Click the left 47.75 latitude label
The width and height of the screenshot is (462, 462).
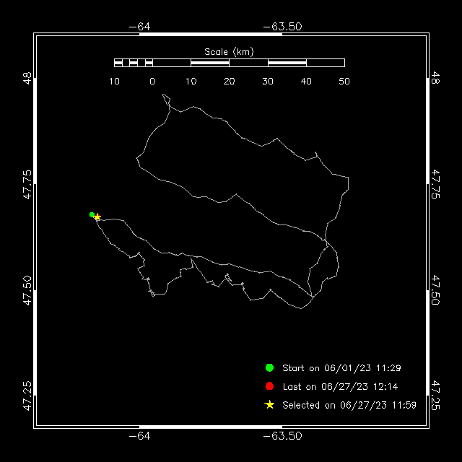click(x=27, y=185)
